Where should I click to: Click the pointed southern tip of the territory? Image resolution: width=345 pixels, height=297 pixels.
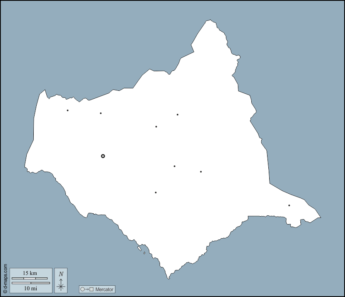coord(168,278)
